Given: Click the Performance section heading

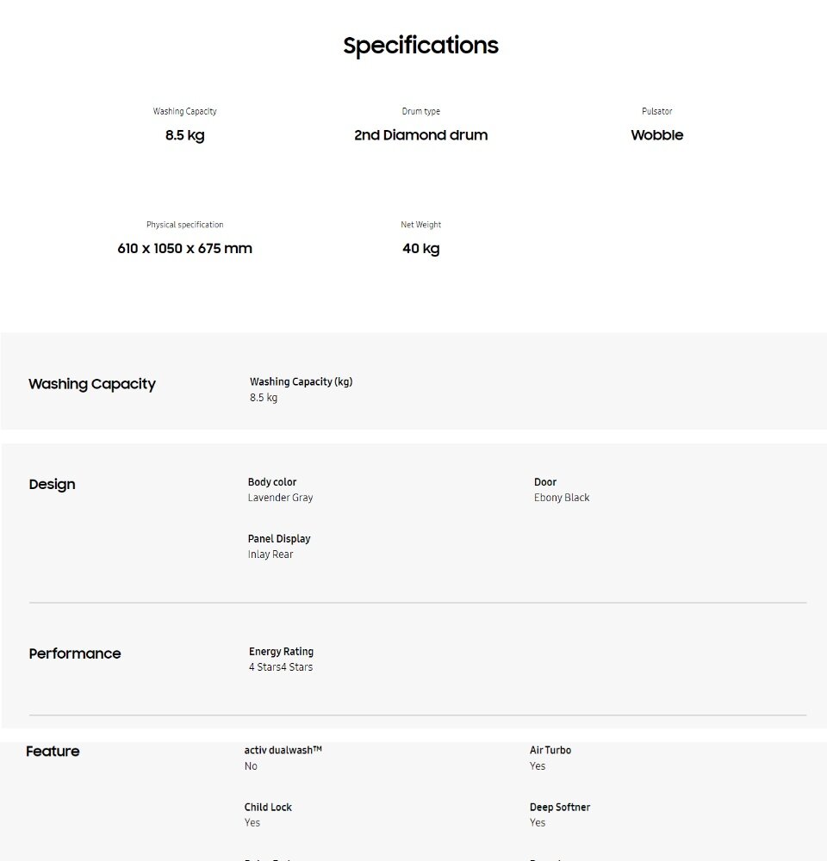Looking at the screenshot, I should click(75, 653).
